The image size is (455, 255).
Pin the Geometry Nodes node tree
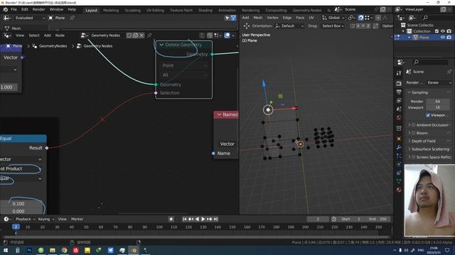point(149,35)
